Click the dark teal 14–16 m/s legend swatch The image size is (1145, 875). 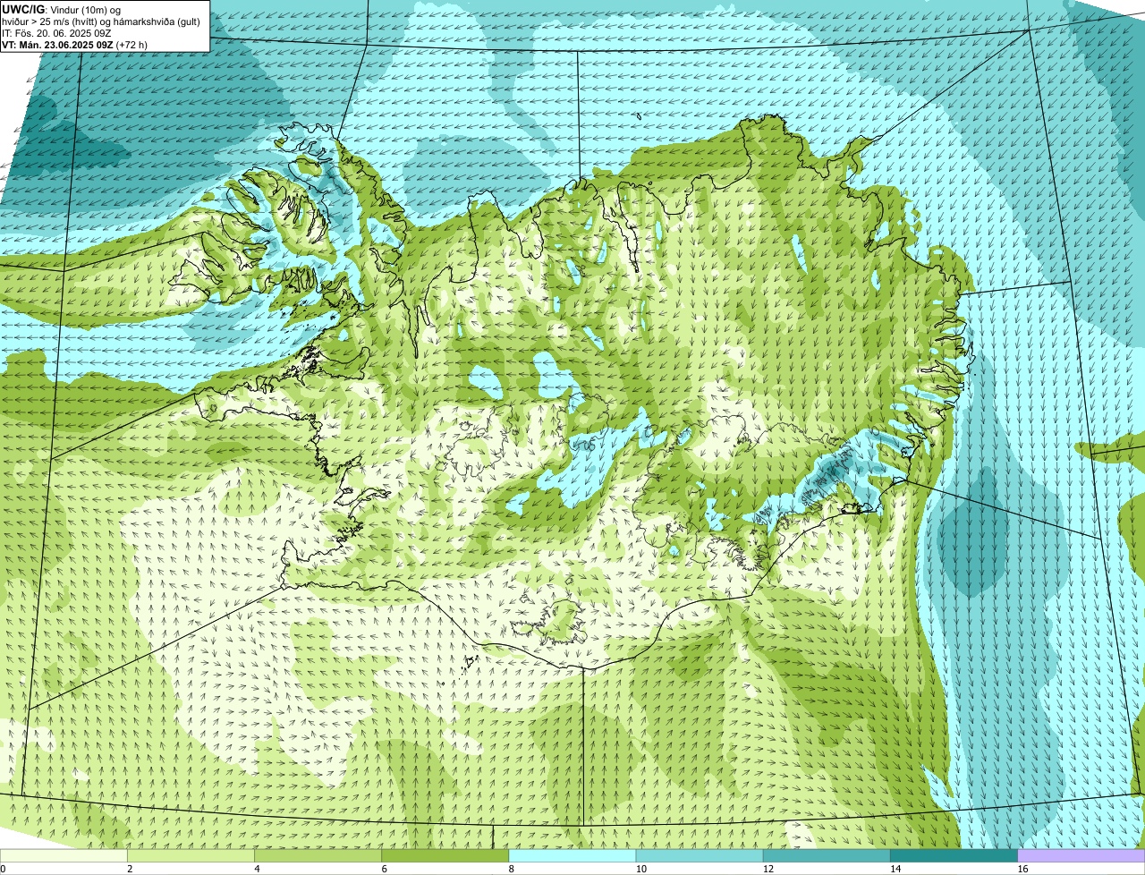click(x=954, y=856)
